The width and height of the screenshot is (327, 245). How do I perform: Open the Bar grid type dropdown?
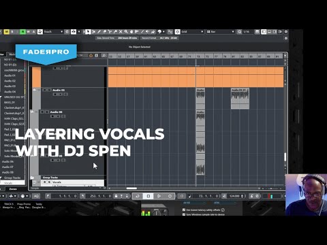tap(220, 32)
